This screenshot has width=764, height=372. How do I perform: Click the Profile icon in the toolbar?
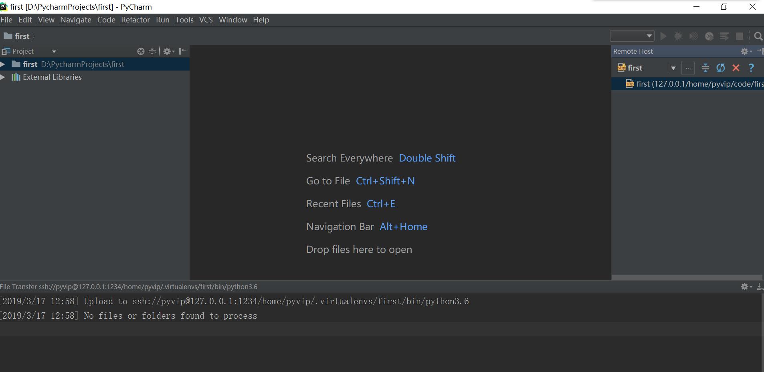click(709, 36)
